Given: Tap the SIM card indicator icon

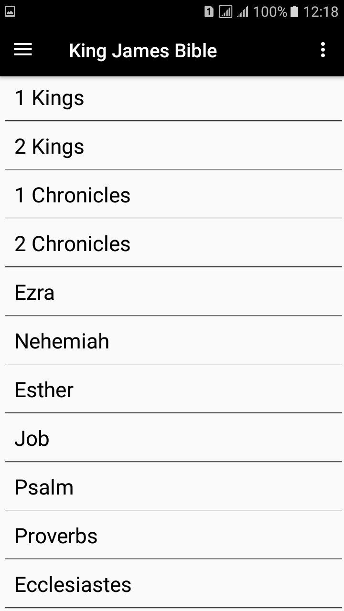Looking at the screenshot, I should tap(209, 11).
